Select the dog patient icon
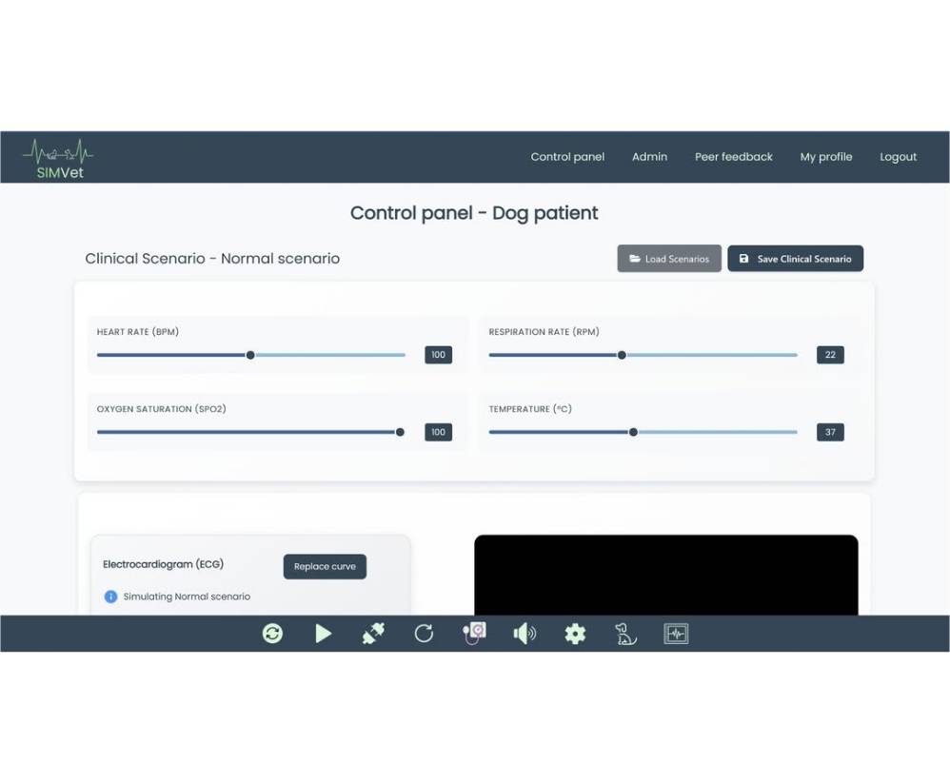Image resolution: width=950 pixels, height=783 pixels. coord(625,634)
